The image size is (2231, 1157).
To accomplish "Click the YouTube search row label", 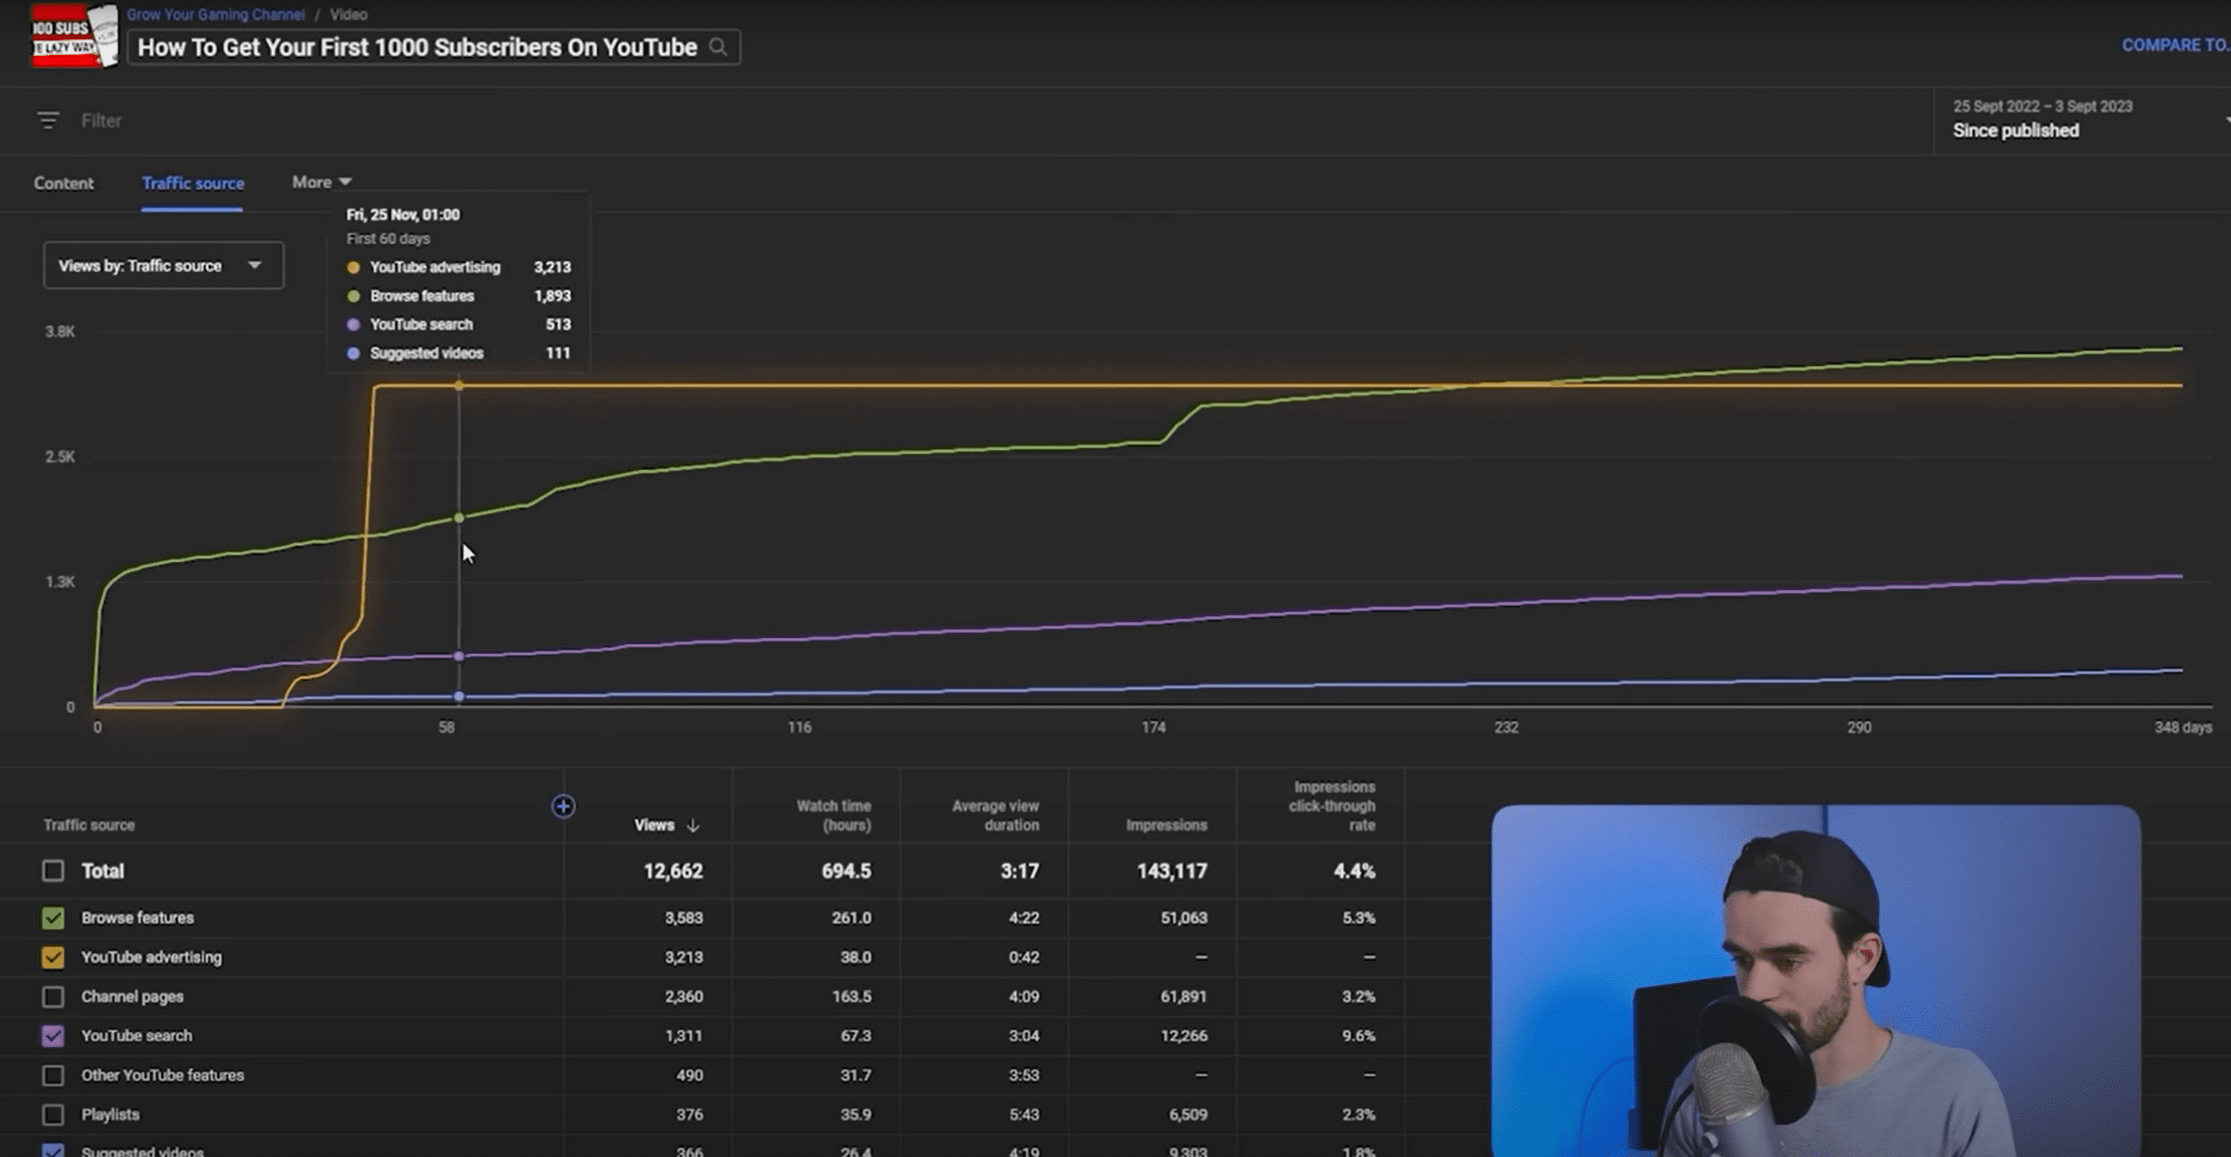I will pos(136,1036).
